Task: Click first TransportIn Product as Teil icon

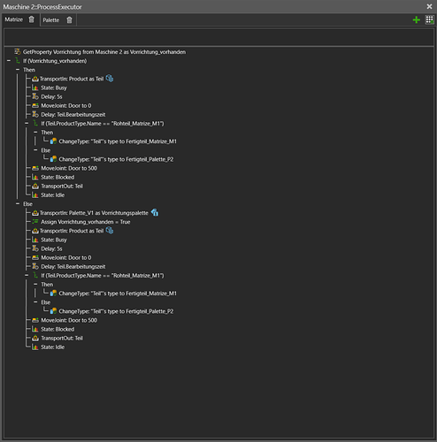Action: pos(35,79)
